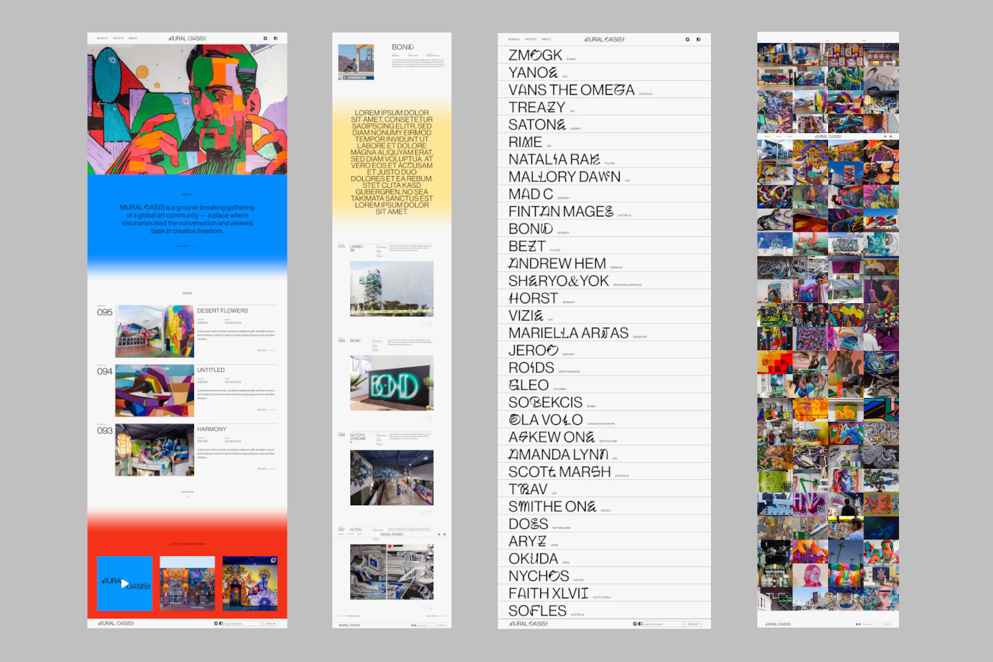The height and width of the screenshot is (662, 993).
Task: Open BOND graffiti wall mural image
Action: tap(392, 383)
